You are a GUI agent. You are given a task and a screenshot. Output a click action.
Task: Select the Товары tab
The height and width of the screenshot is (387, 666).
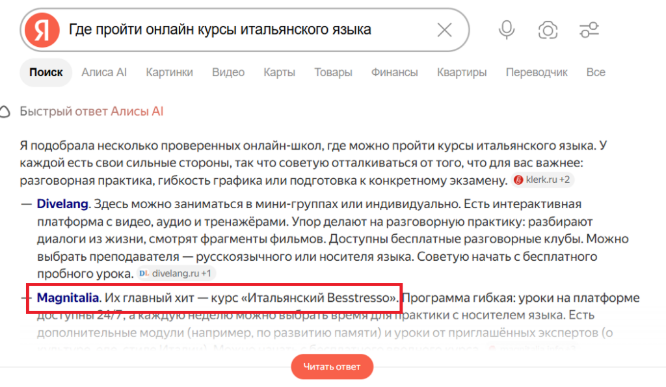[x=333, y=72]
